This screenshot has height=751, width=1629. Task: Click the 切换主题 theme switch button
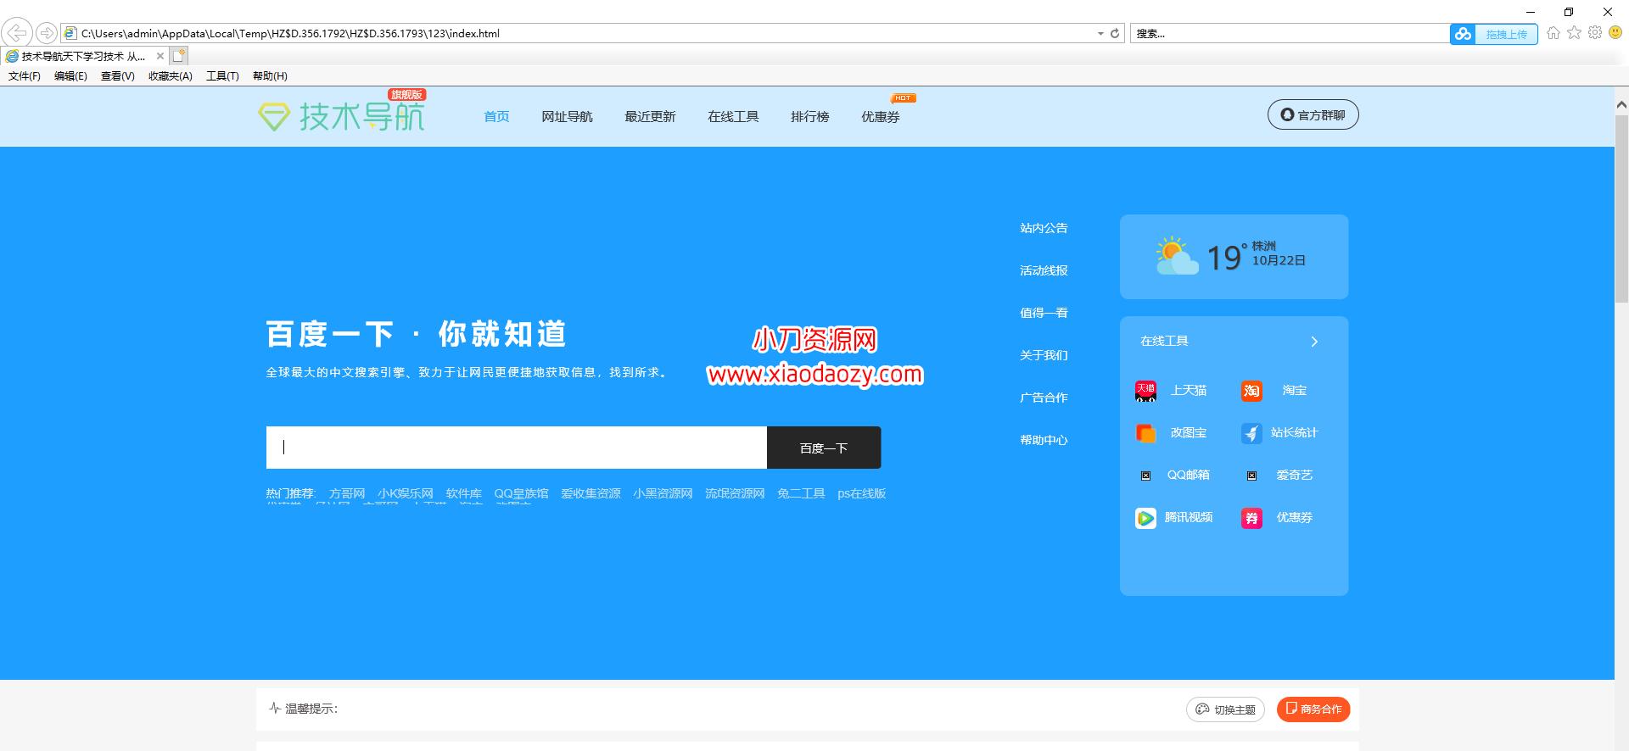[1225, 709]
